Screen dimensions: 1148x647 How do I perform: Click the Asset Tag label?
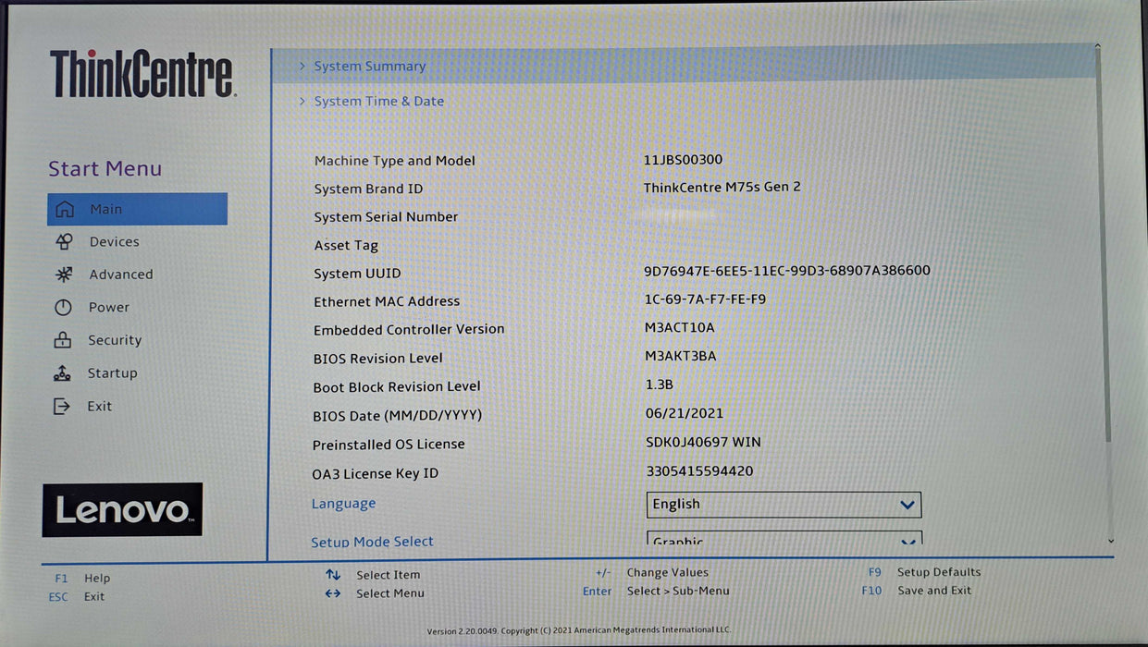[346, 246]
